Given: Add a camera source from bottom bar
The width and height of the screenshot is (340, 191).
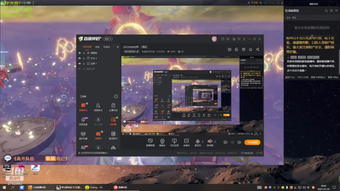Looking at the screenshot, I should point(162,143).
